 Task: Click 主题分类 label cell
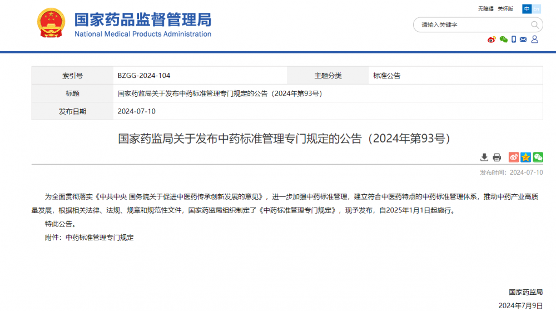click(327, 76)
